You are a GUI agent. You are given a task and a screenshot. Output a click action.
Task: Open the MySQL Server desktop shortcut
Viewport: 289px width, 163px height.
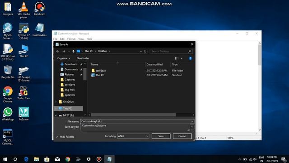pos(8,31)
